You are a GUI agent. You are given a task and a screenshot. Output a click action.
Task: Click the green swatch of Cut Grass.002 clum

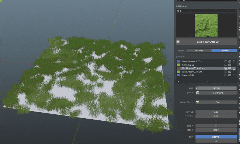pos(179,72)
